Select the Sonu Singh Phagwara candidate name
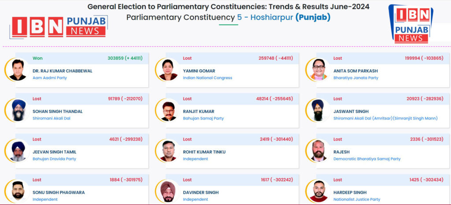This screenshot has height=205, width=451. pyautogui.click(x=59, y=192)
